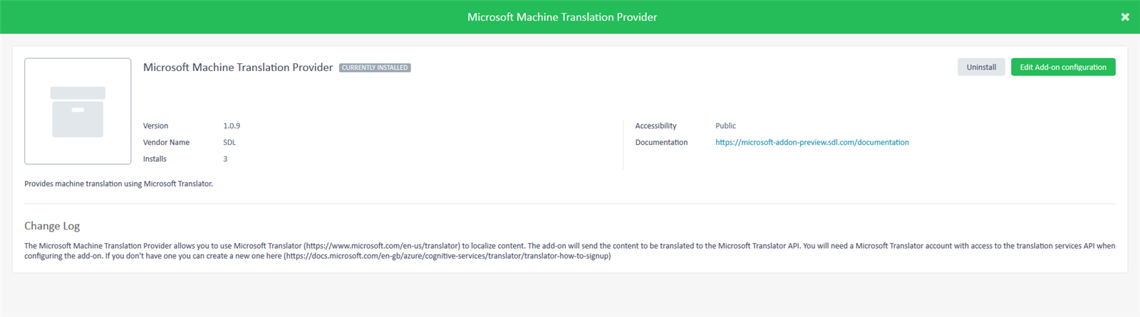Click the vendor name value SDL
This screenshot has width=1140, height=317.
[229, 142]
